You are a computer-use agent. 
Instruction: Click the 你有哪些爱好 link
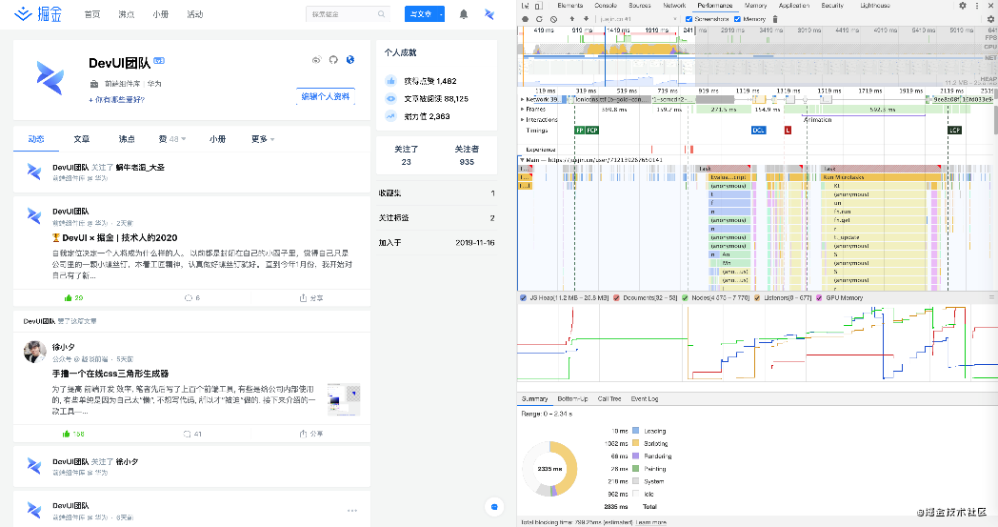[x=116, y=100]
